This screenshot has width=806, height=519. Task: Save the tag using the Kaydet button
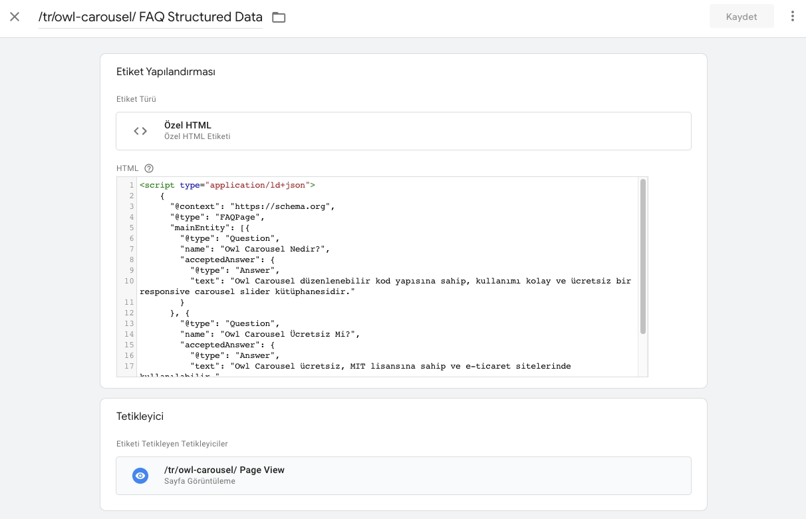point(741,16)
